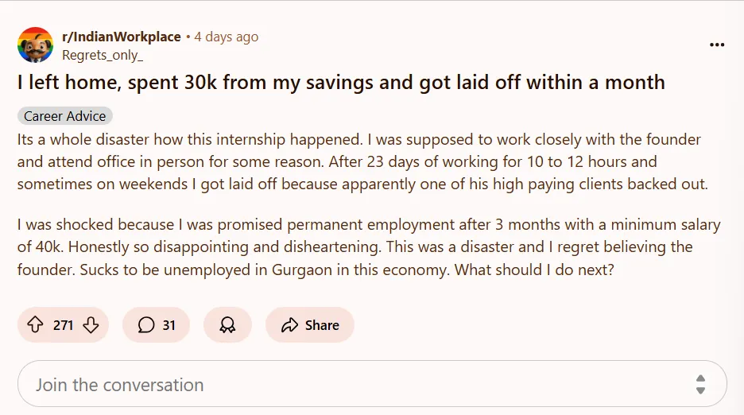
Task: Click the share arrow icon
Action: click(289, 325)
